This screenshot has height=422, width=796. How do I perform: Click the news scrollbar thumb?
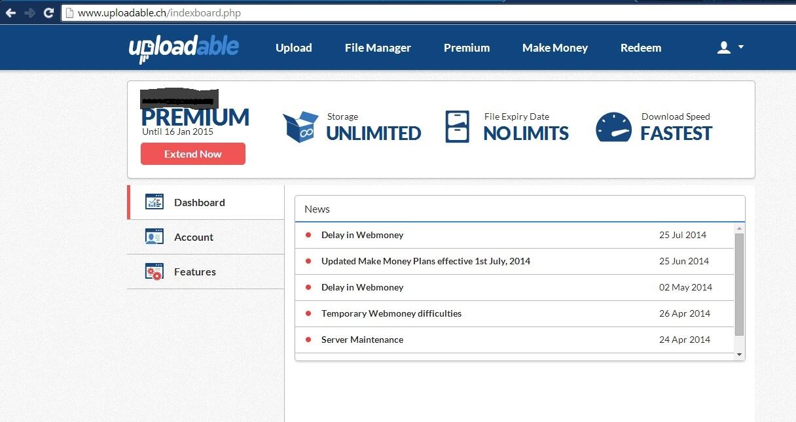740,285
